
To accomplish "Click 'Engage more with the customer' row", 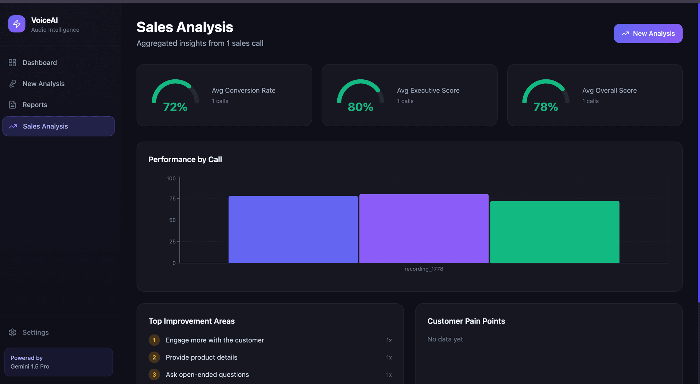I will click(270, 340).
